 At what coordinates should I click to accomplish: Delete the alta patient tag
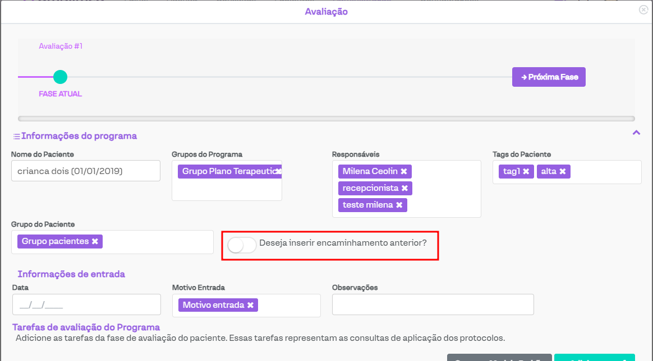pos(562,171)
